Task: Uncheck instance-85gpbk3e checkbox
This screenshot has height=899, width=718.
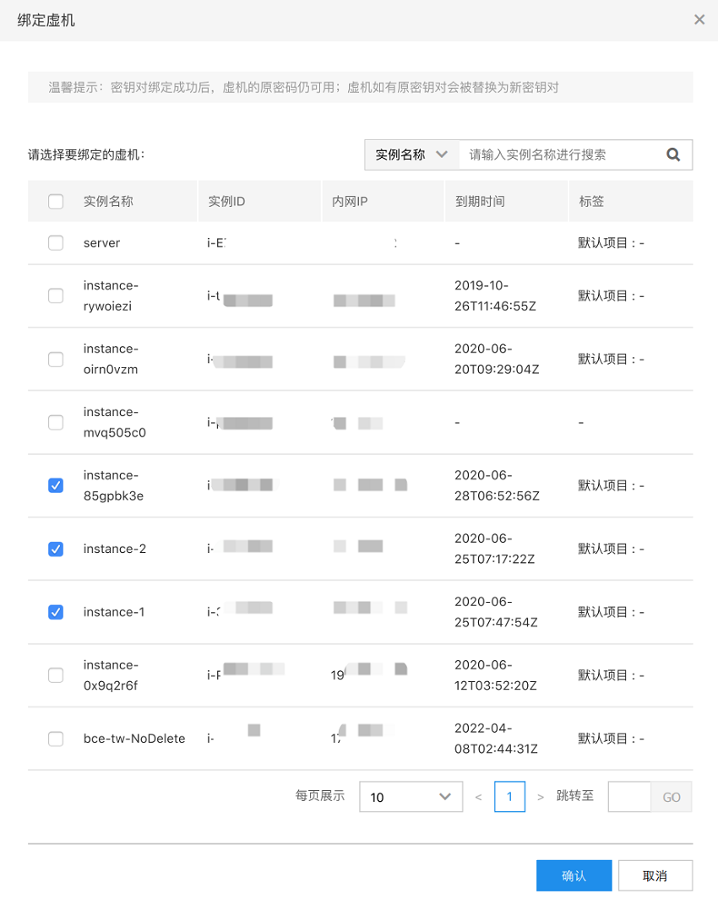Action: (56, 485)
